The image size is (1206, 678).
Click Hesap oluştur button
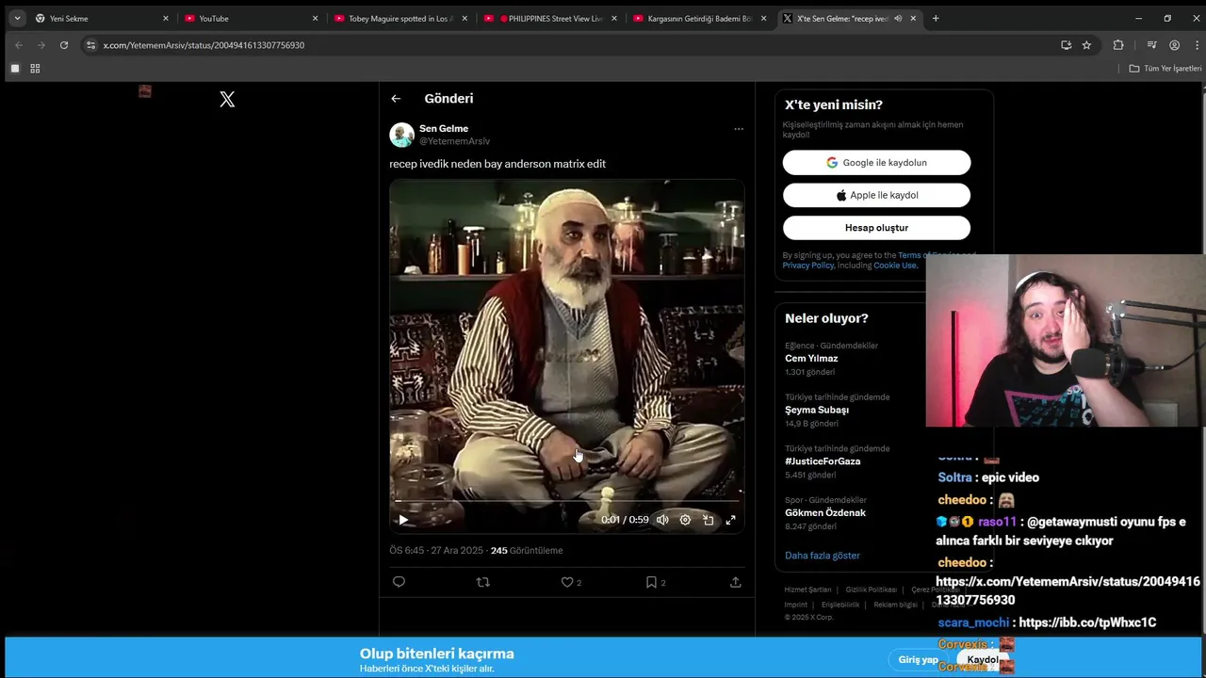tap(876, 228)
